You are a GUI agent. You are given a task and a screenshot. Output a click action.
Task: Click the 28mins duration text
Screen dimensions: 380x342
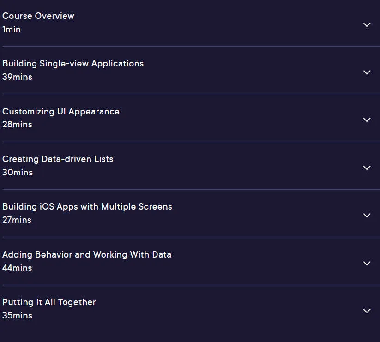17,125
